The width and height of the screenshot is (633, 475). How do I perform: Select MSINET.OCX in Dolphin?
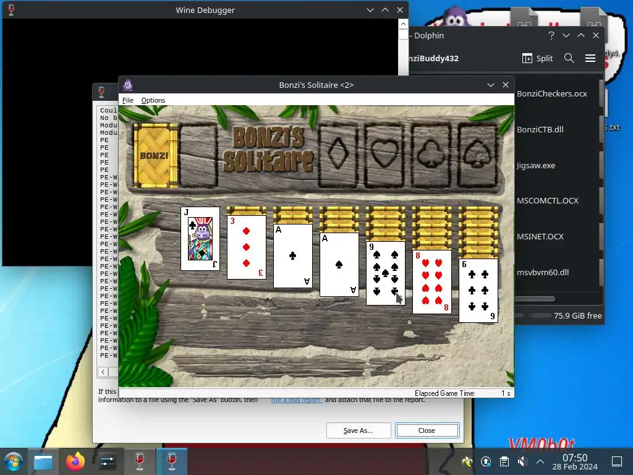point(540,237)
